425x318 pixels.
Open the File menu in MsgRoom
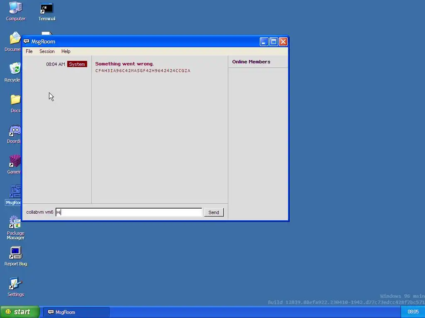click(x=29, y=51)
